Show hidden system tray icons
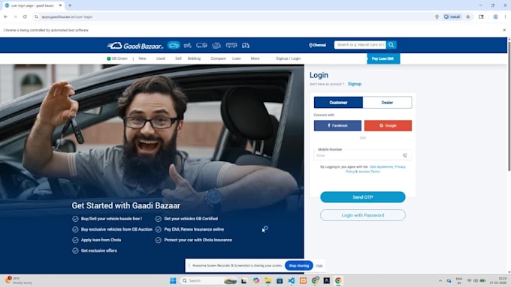 point(440,280)
